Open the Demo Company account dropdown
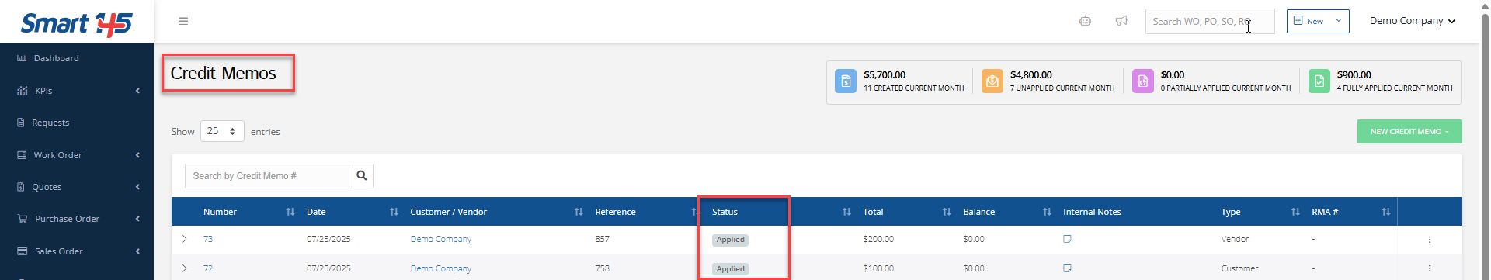Screen dimensions: 1491x280 (1412, 21)
